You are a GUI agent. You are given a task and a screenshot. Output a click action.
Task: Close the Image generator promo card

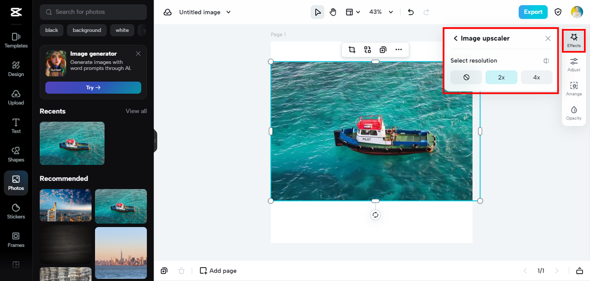(138, 53)
